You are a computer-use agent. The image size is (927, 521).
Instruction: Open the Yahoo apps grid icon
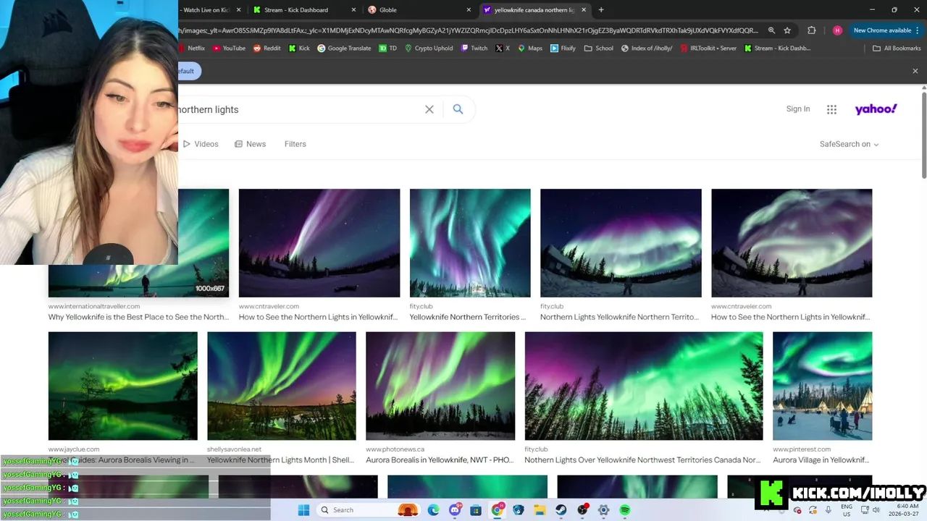(x=831, y=109)
